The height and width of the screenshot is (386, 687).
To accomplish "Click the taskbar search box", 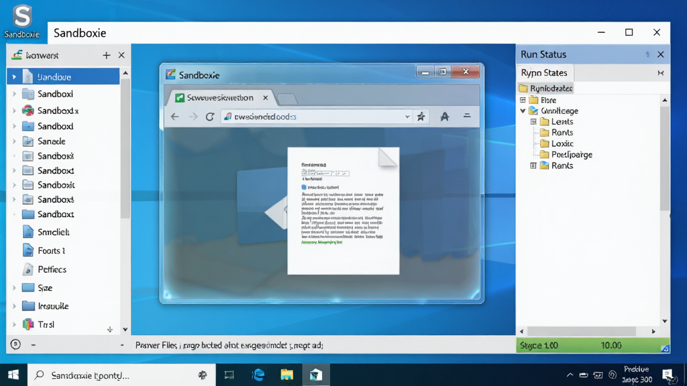I will coord(121,375).
